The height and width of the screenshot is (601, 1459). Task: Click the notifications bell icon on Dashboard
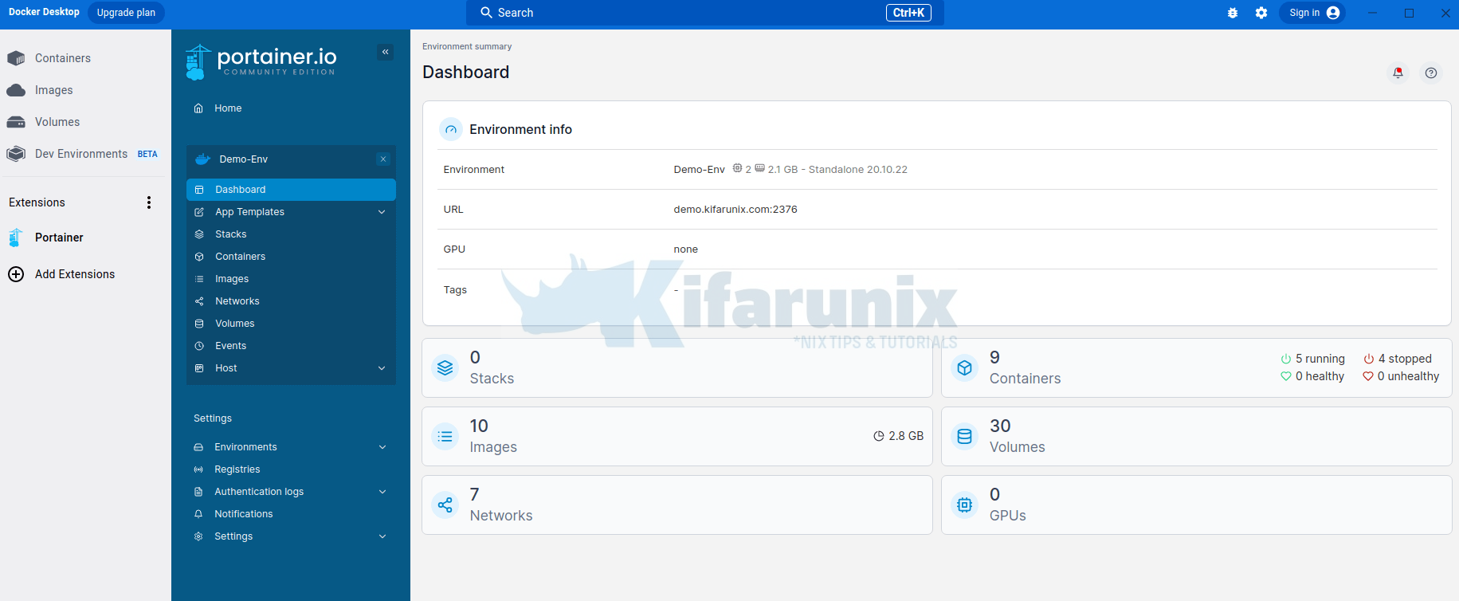pyautogui.click(x=1398, y=73)
